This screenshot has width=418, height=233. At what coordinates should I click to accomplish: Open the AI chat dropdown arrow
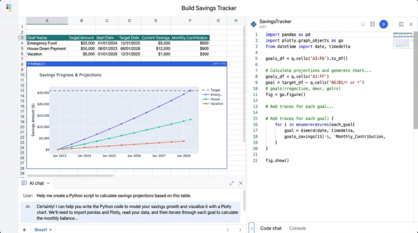point(48,184)
